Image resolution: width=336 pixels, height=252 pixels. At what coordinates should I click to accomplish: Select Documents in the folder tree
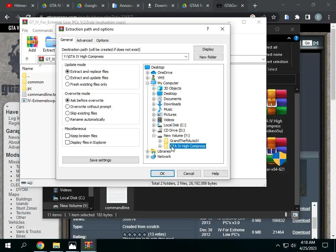[x=173, y=99]
